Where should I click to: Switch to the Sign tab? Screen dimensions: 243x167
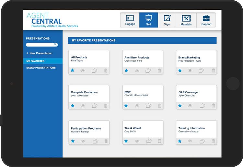[x=167, y=20]
